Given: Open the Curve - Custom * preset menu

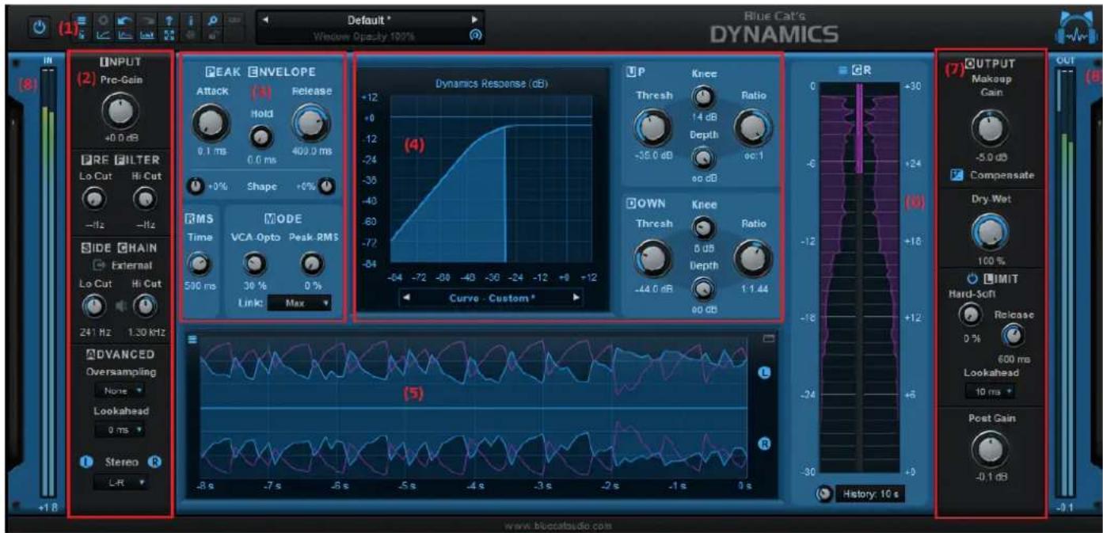Looking at the screenshot, I should point(491,299).
